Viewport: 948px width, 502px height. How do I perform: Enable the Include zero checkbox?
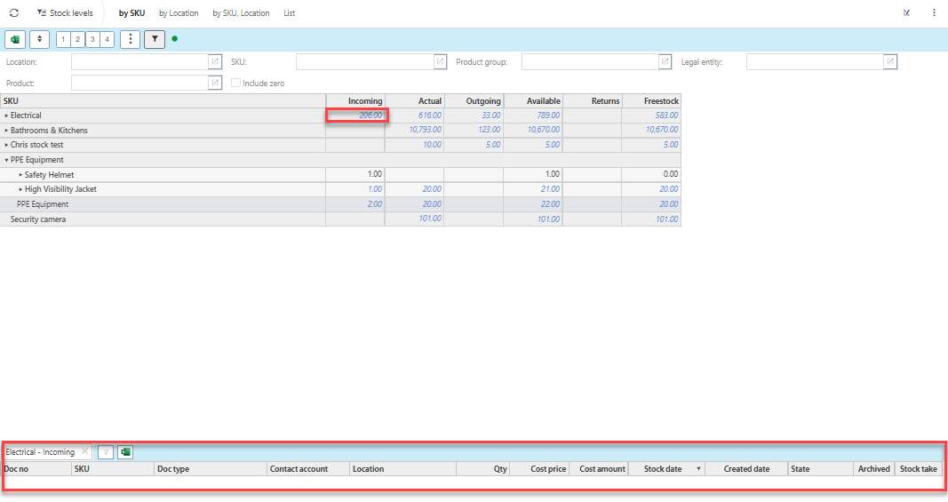(235, 83)
